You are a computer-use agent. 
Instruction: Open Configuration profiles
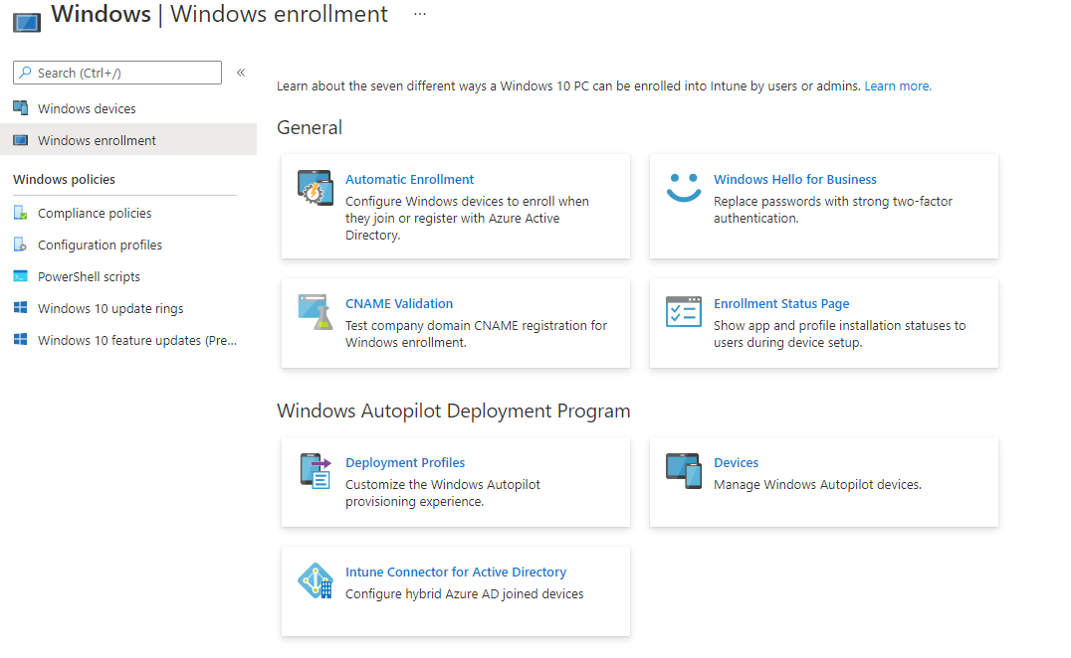tap(100, 245)
